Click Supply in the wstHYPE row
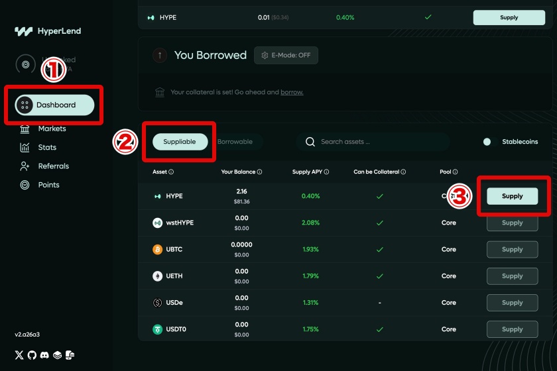The height and width of the screenshot is (371, 557). pyautogui.click(x=512, y=223)
